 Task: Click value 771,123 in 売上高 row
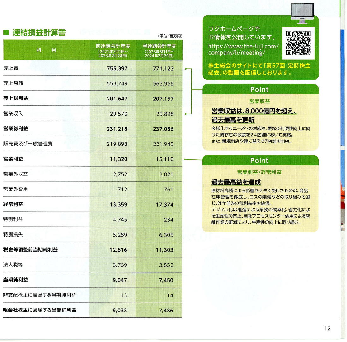click(x=163, y=68)
